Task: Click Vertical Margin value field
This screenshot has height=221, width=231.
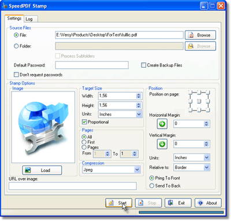Action: point(188,144)
